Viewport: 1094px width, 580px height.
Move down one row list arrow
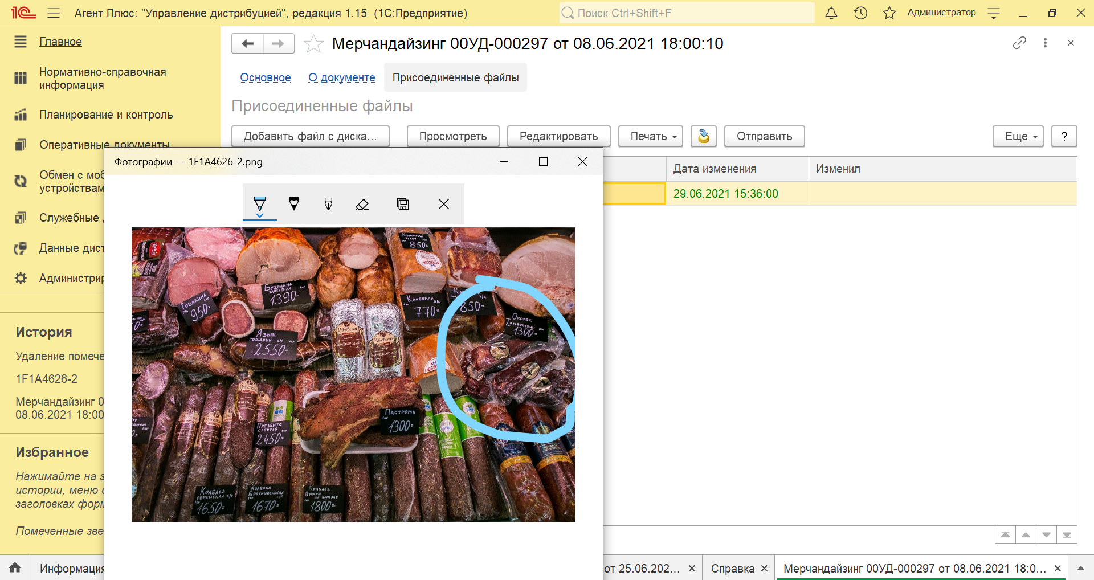(x=1046, y=535)
